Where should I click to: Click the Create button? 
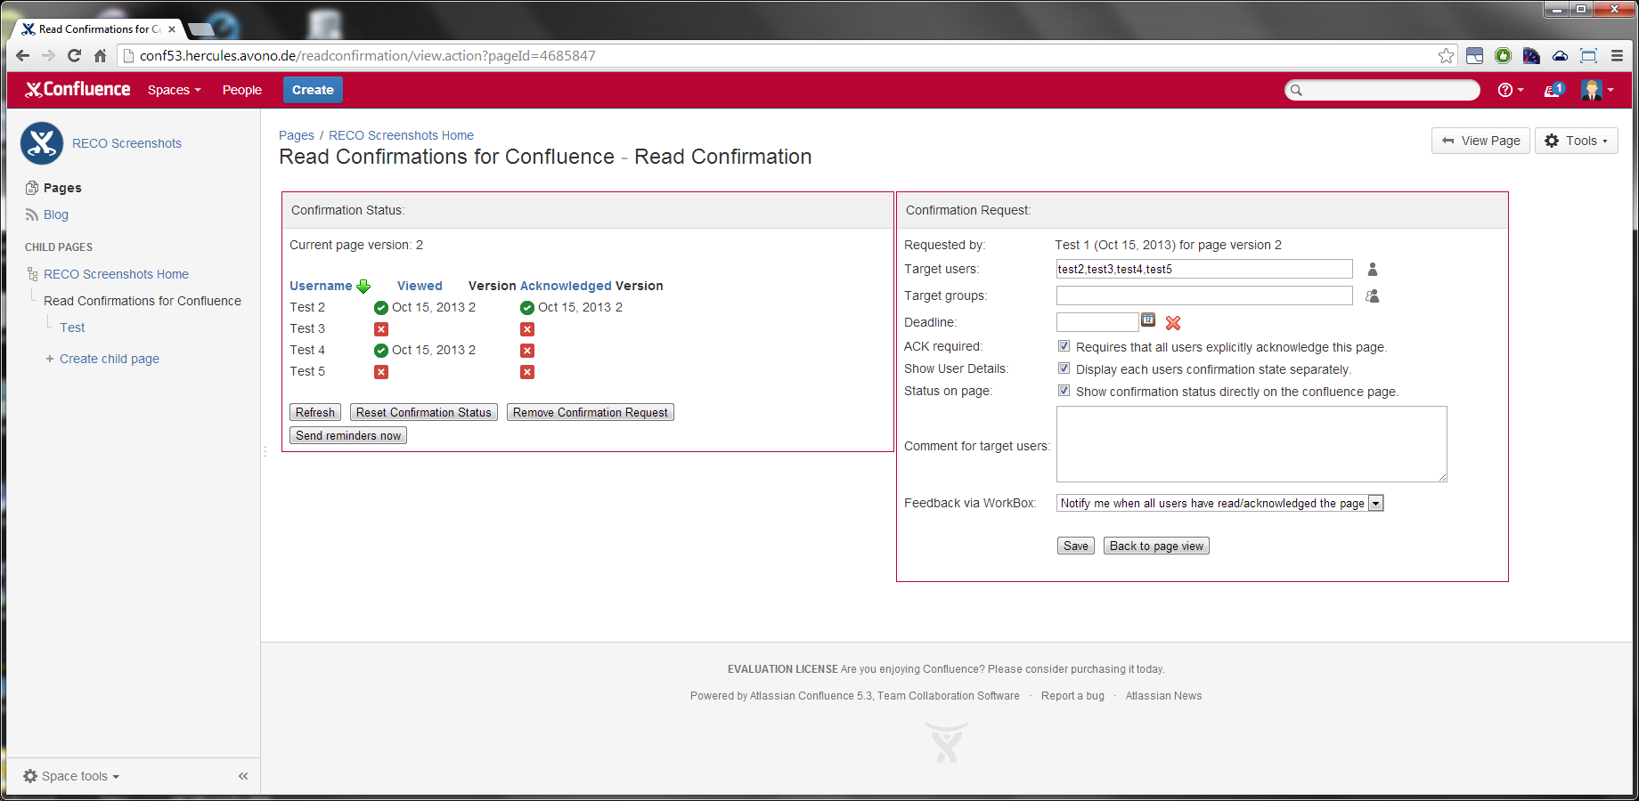[313, 90]
